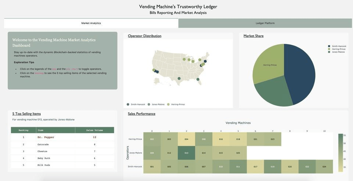The height and width of the screenshot is (181, 353).
Task: Hide Herring-Prince via pie chart legend
Action: click(337, 49)
